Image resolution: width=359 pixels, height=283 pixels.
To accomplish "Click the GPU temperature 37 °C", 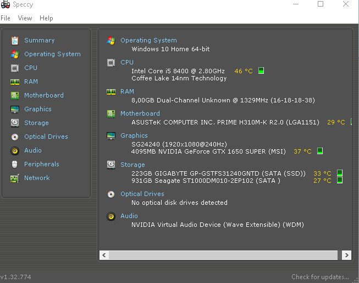I will coord(302,151).
